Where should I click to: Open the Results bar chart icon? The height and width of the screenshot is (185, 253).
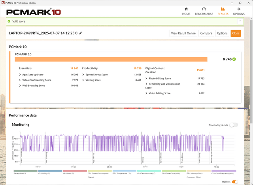(223, 9)
